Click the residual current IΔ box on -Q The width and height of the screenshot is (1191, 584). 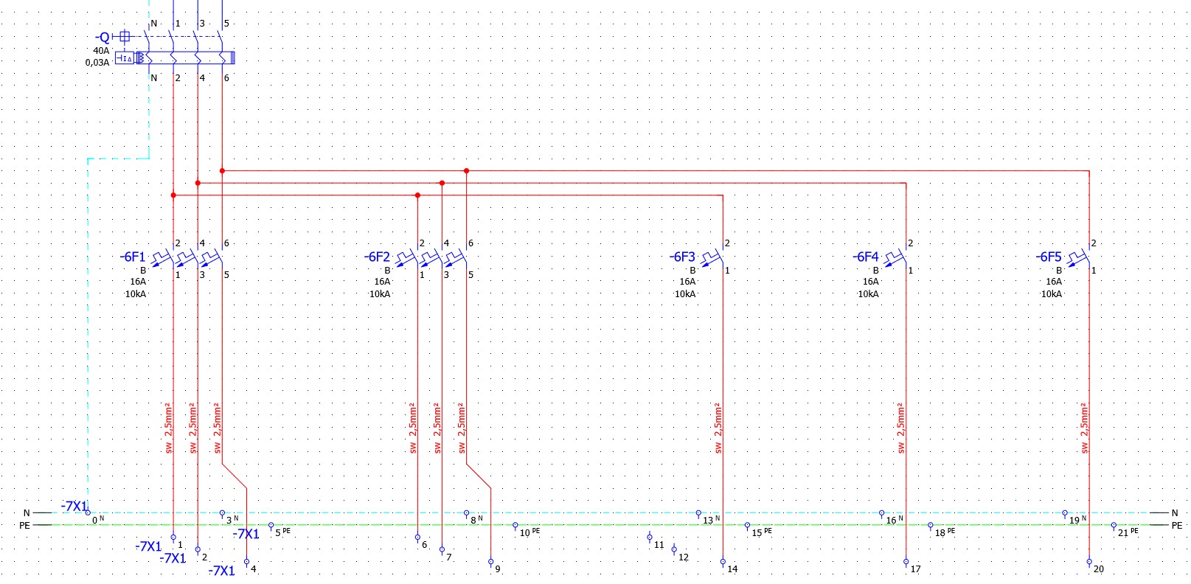(125, 58)
